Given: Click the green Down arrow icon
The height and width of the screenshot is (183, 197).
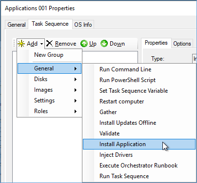Looking at the screenshot, I should coord(104,44).
